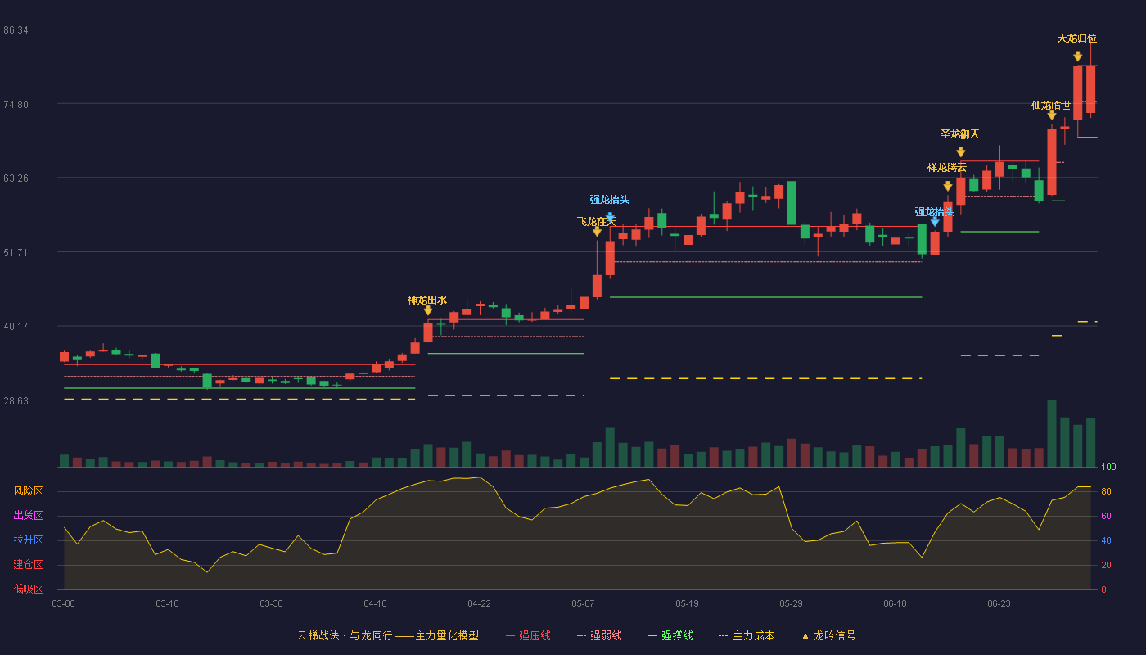
Task: Toggle the 强弱线 legend series
Action: (599, 635)
